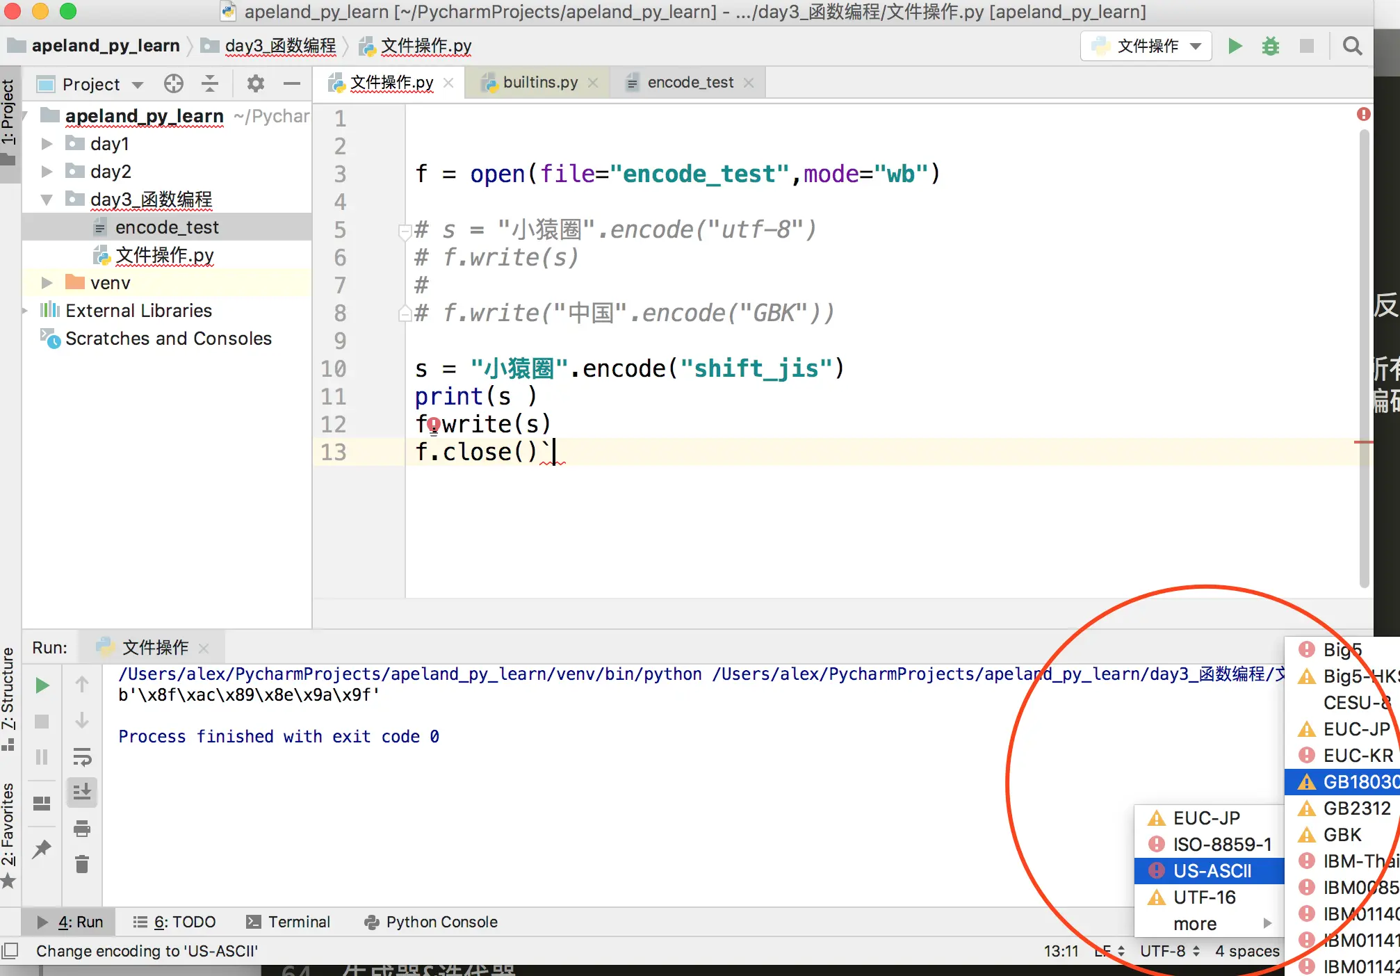
Task: Click the red error indicator in editor corner
Action: [x=1363, y=114]
